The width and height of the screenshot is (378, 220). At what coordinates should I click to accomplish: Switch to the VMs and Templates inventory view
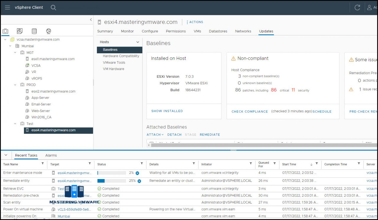[19, 31]
